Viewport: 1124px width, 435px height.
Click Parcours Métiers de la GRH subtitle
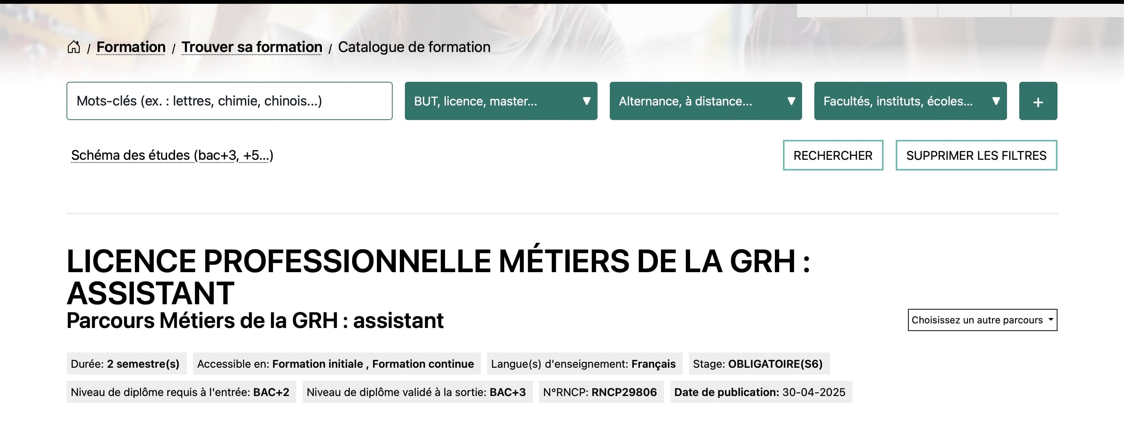tap(255, 320)
